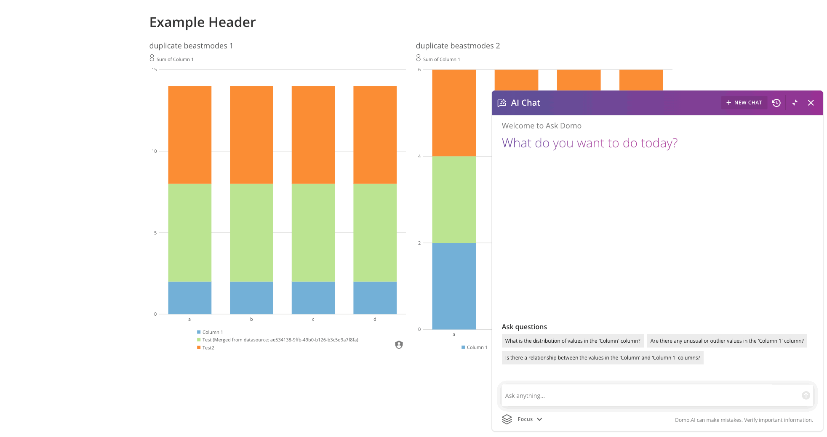This screenshot has height=437, width=827.
Task: Choose the relationship between columns question
Action: (603, 358)
